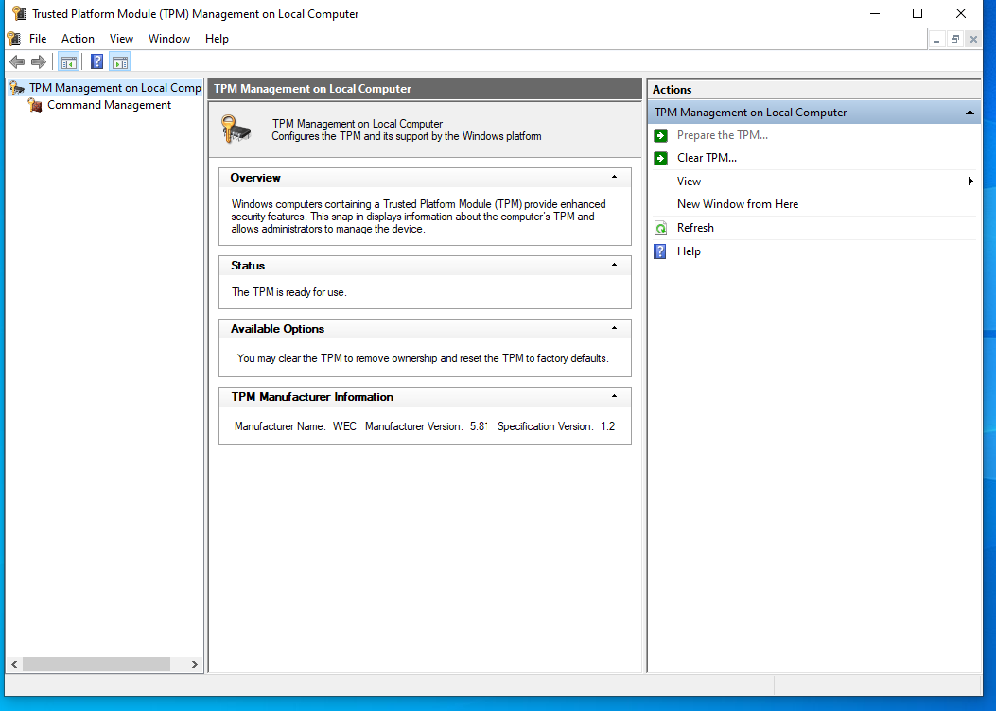Toggle the Show/Hide Console Tree icon
Viewport: 996px width, 711px height.
coord(69,61)
